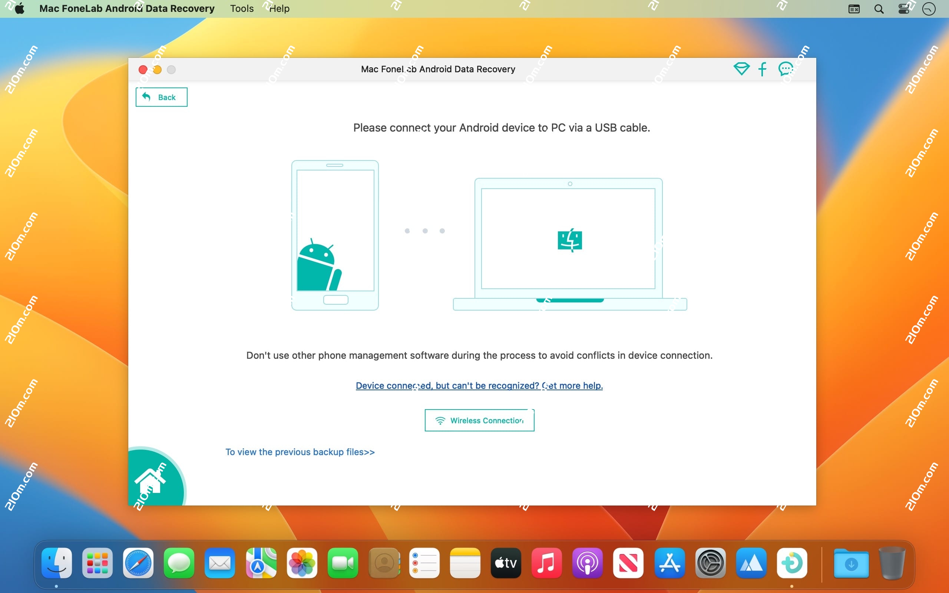Share via the Facebook icon
The height and width of the screenshot is (593, 949).
point(762,69)
